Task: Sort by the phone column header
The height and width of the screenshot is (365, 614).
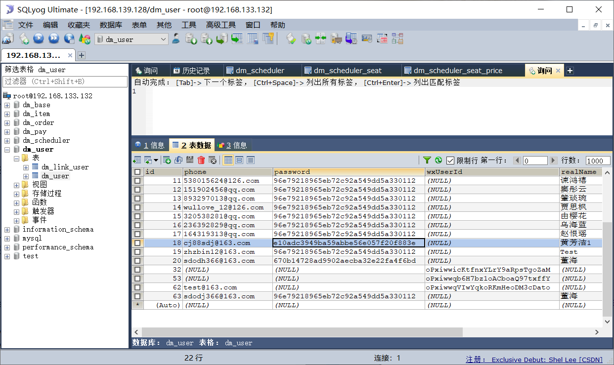Action: tap(227, 172)
